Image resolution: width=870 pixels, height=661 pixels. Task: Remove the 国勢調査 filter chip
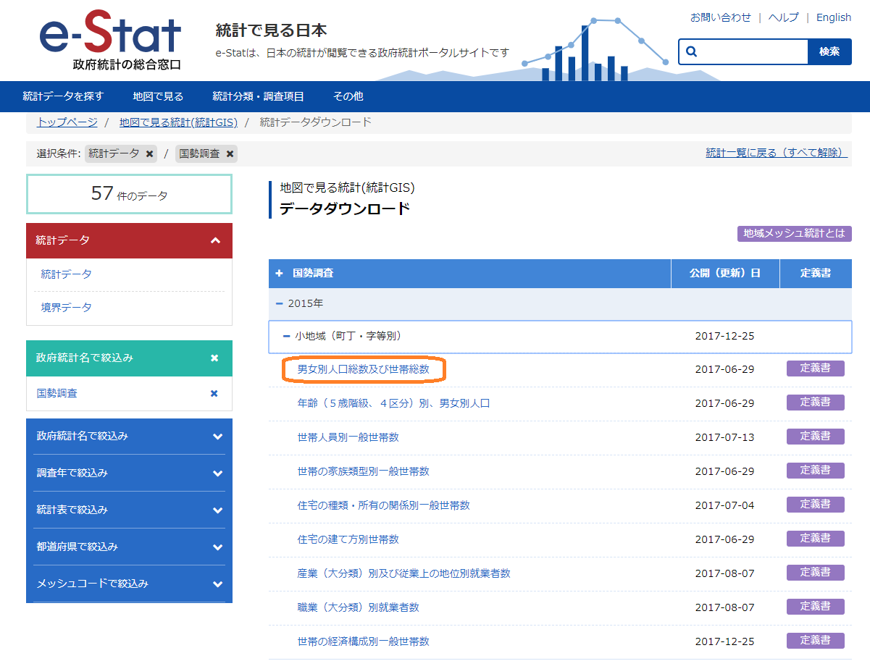(230, 153)
